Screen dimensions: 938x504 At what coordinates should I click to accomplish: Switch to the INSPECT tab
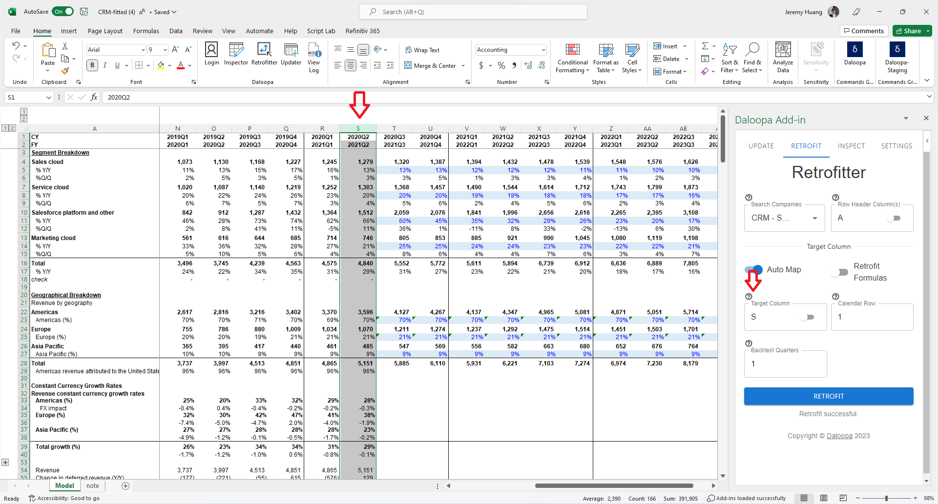point(851,146)
